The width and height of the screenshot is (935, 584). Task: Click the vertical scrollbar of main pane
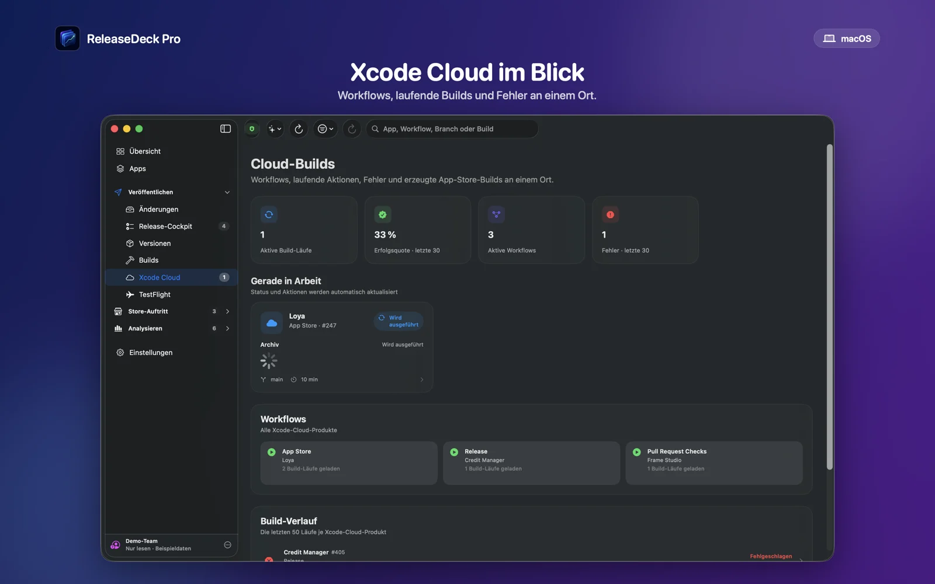tap(829, 307)
